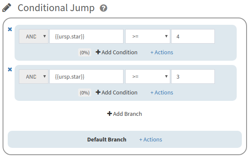Image resolution: width=250 pixels, height=156 pixels.
Task: Click the plus icon next to Add Branch
Action: coord(109,113)
